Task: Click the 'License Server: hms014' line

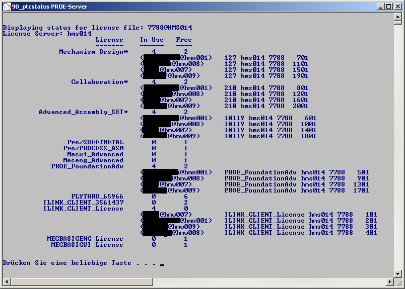Action: (47, 34)
